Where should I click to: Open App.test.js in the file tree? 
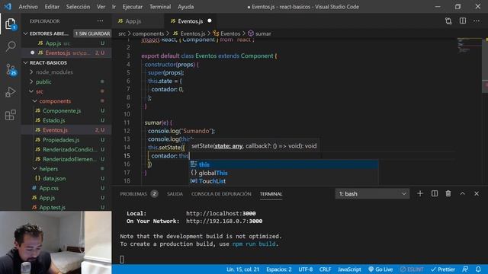[53, 207]
